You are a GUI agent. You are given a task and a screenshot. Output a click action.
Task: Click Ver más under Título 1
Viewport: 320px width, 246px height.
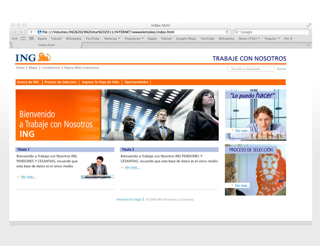(x=28, y=177)
